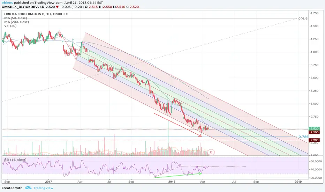Click the 3.500 price axis label
Image resolution: width=325 pixels, height=192 pixels.
(x=315, y=78)
